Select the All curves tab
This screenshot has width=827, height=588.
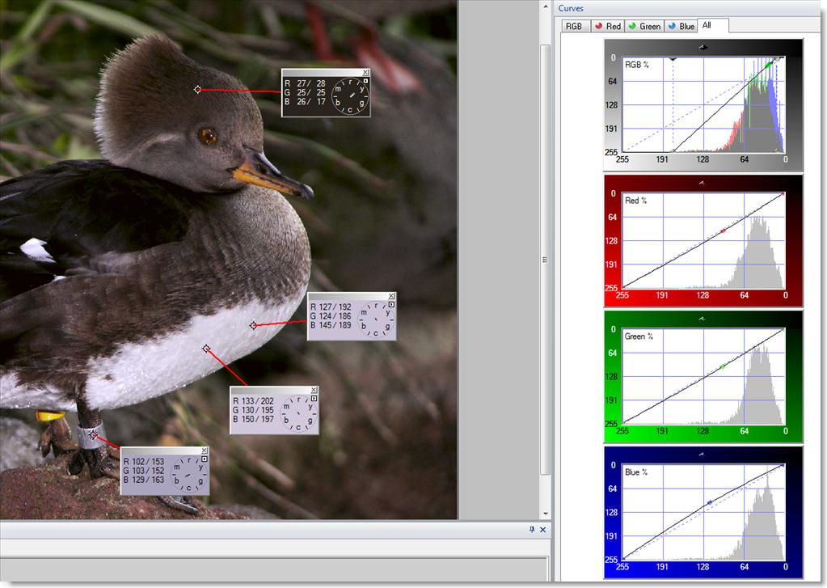(x=712, y=25)
